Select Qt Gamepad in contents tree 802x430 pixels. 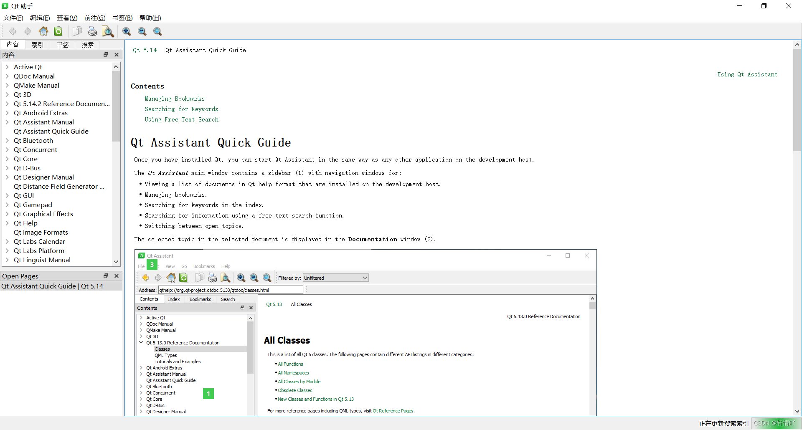click(x=33, y=205)
